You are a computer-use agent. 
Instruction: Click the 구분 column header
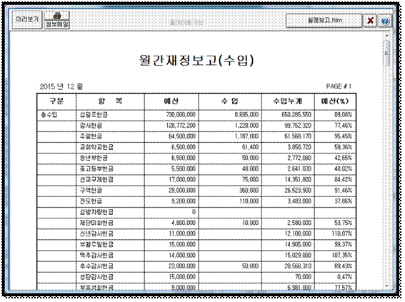56,101
